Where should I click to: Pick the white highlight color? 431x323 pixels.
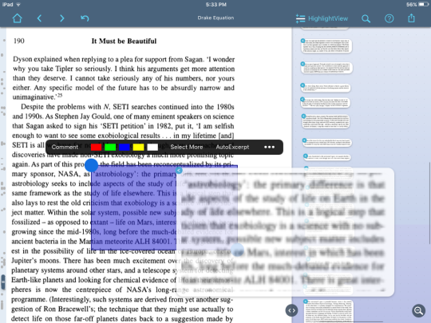coord(152,147)
